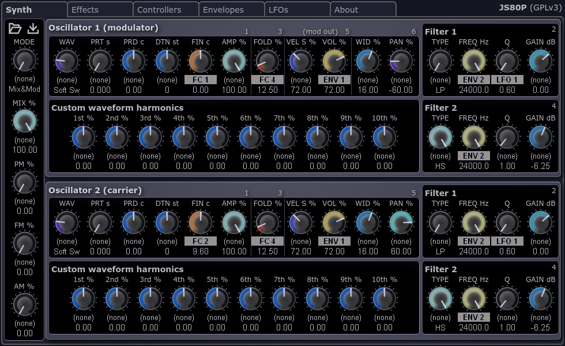The height and width of the screenshot is (346, 565).
Task: Open ENV 1 controller selector under Oscillator 1 VOL
Action: pos(334,80)
